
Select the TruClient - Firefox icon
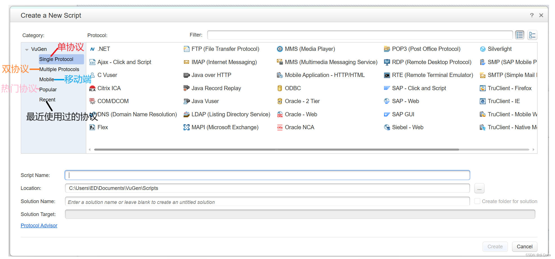[483, 88]
